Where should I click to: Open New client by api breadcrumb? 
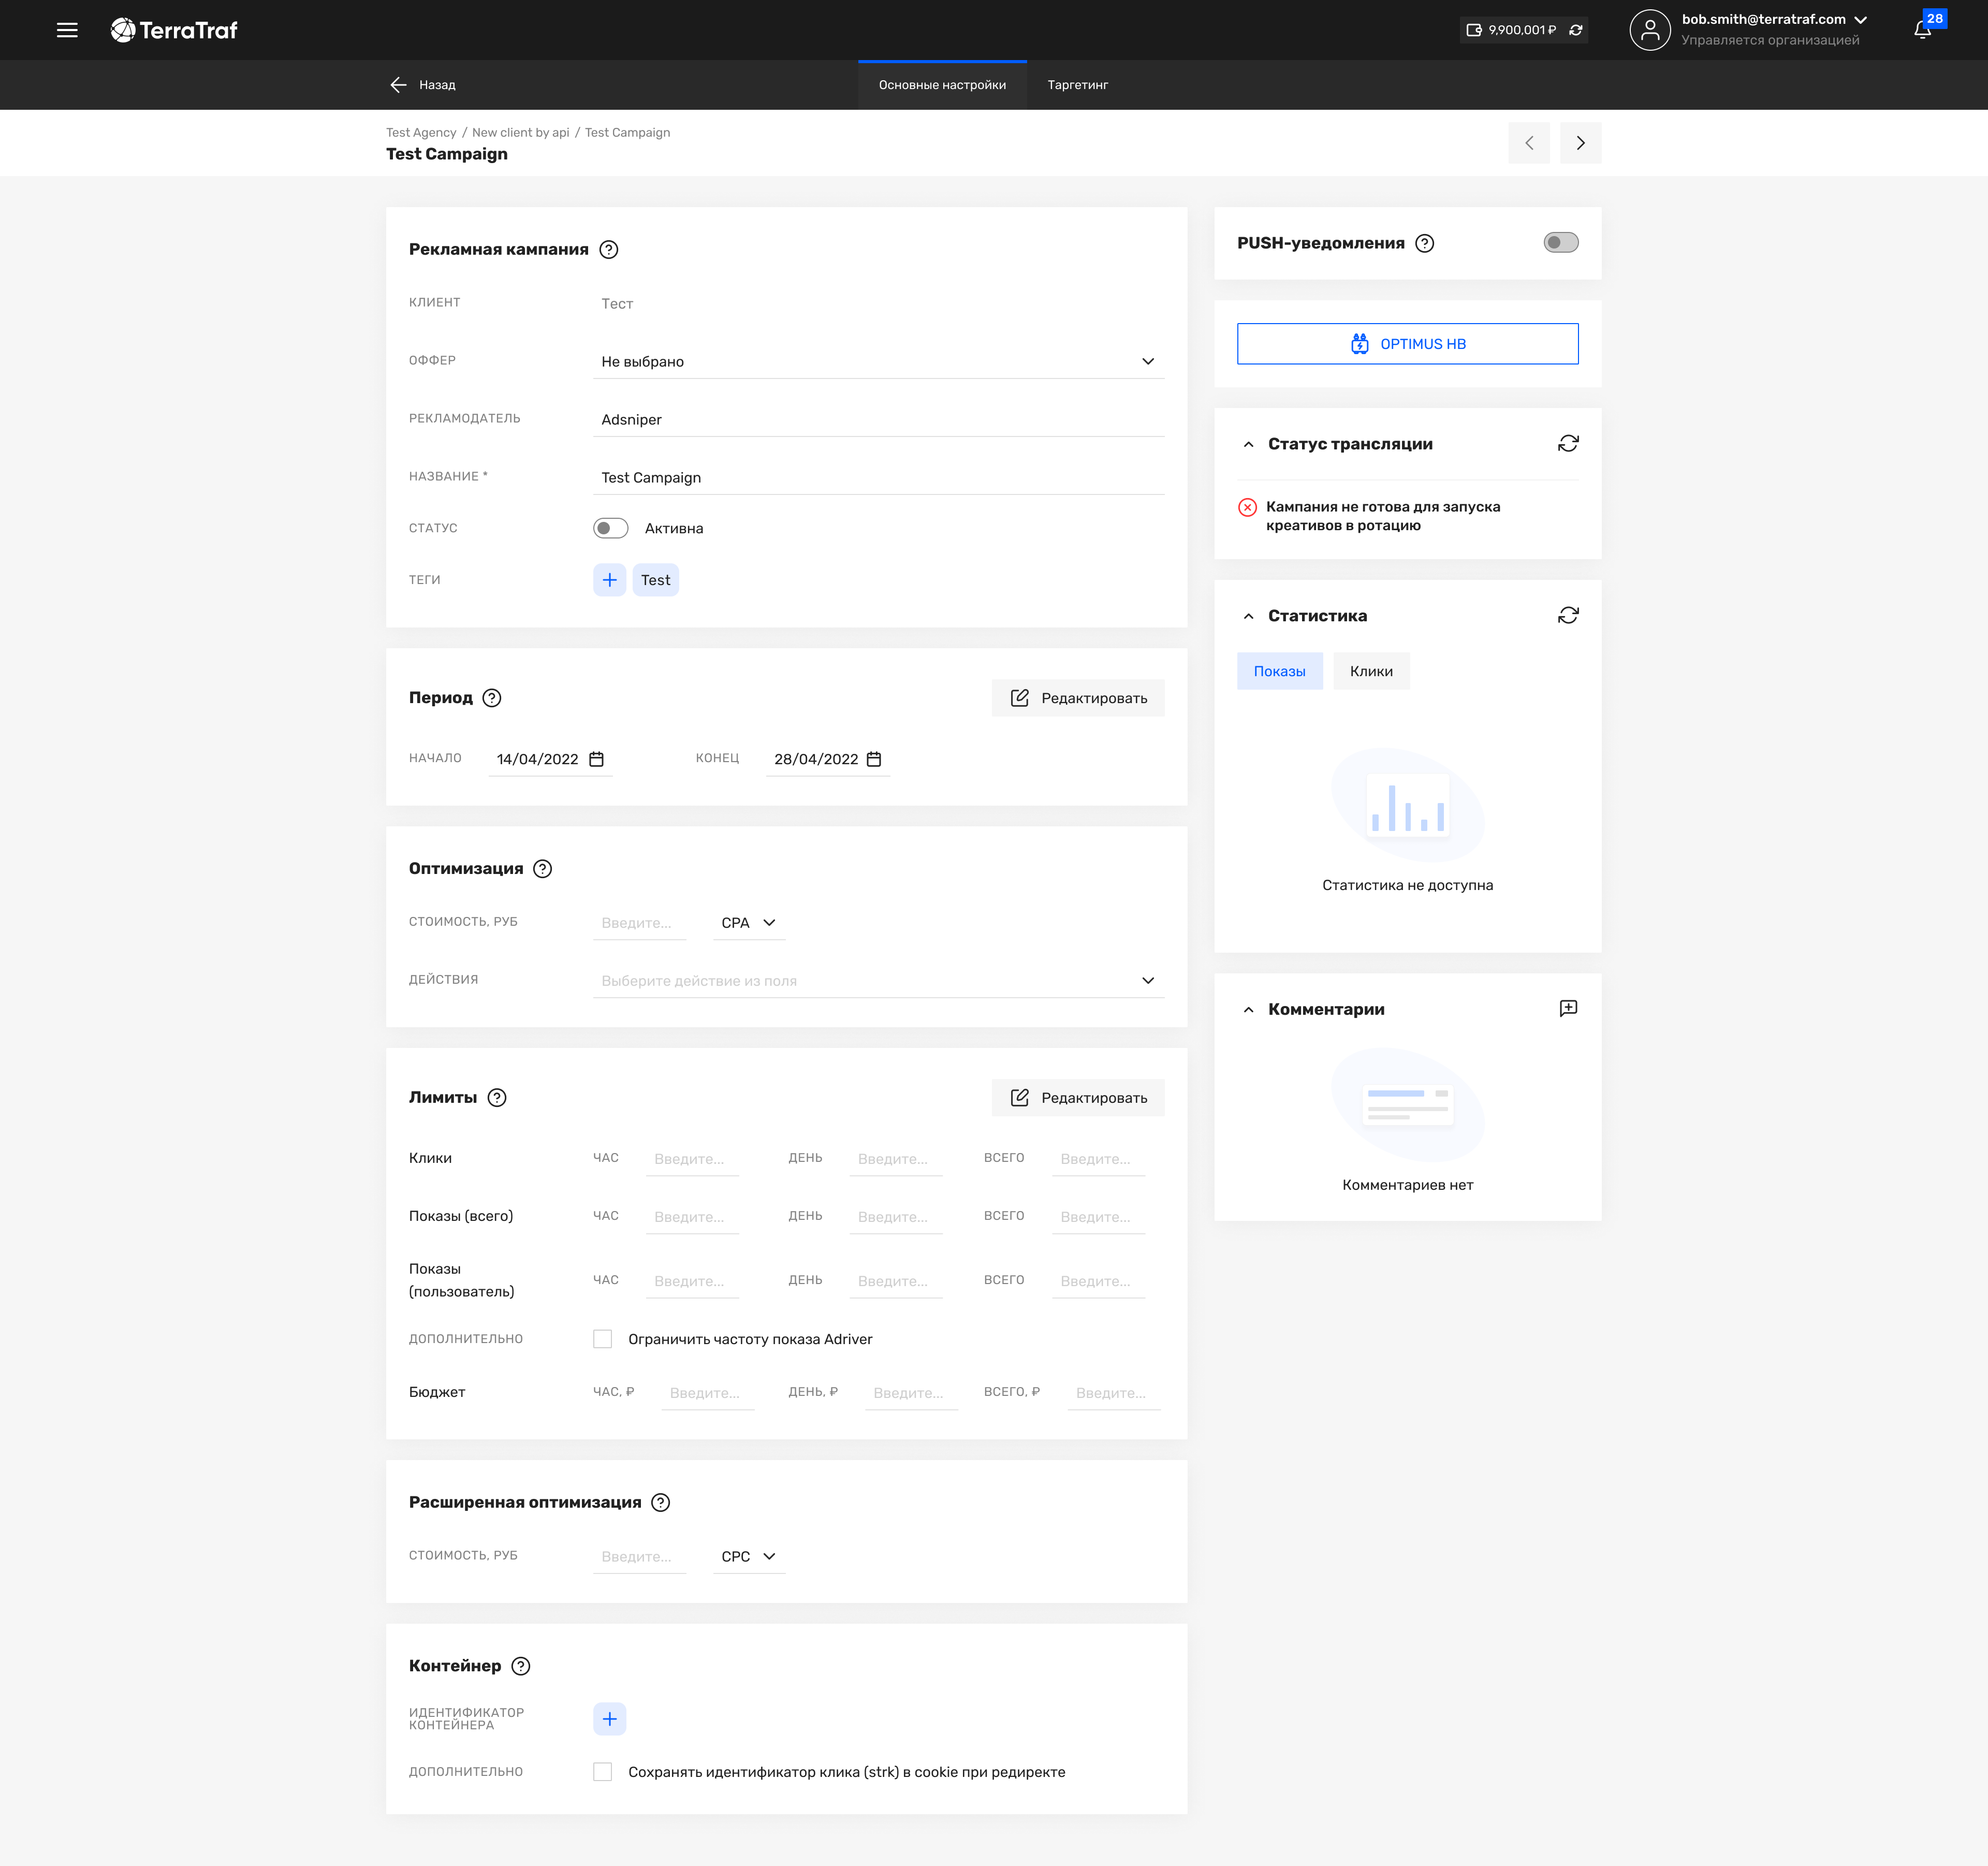pos(521,132)
